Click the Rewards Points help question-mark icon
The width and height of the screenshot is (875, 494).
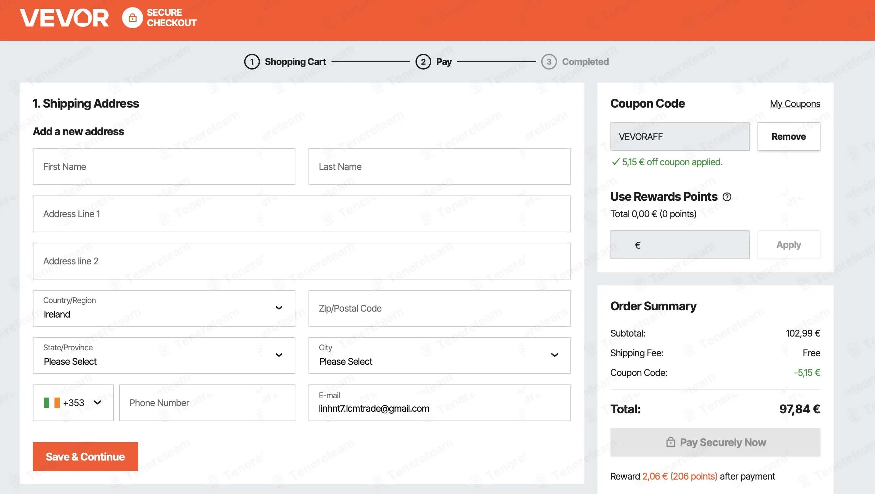pyautogui.click(x=727, y=196)
